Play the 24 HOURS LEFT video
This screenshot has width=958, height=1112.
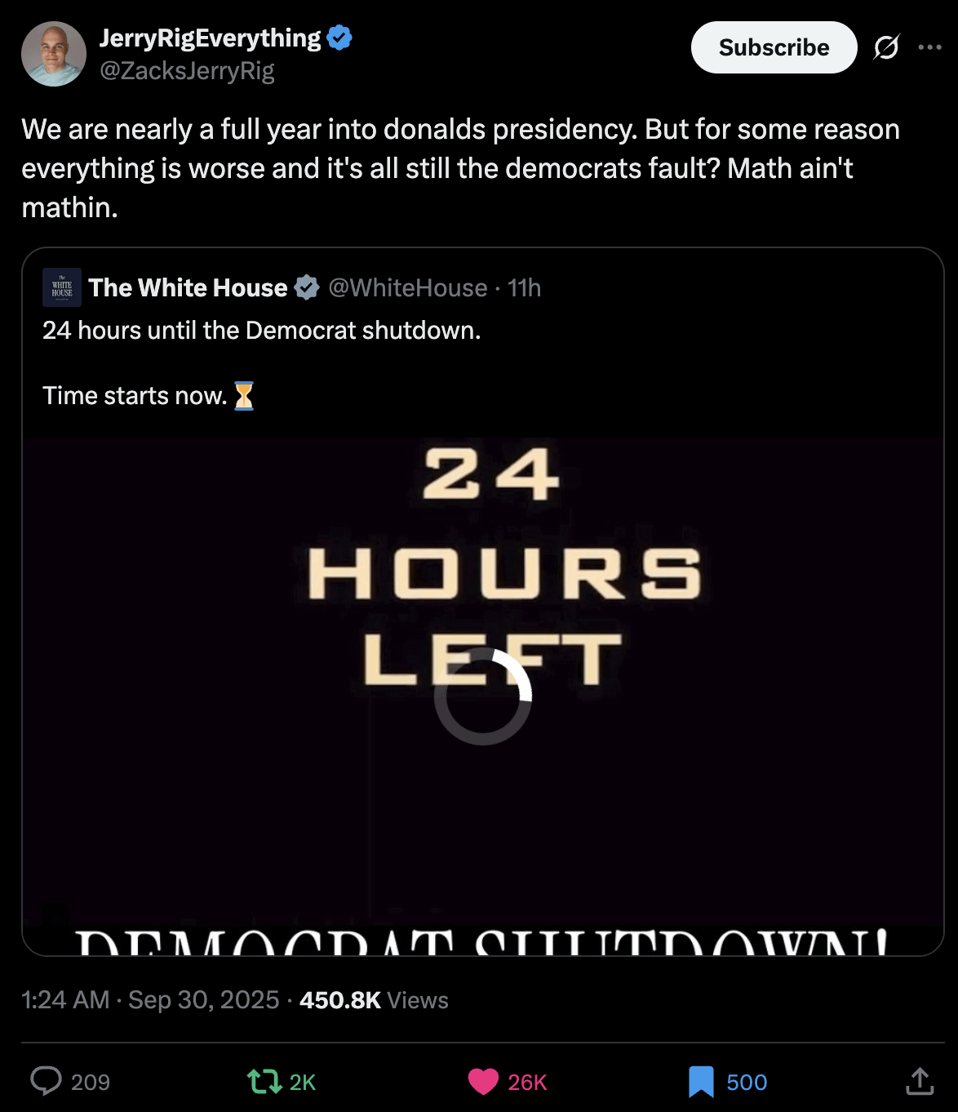click(x=483, y=696)
